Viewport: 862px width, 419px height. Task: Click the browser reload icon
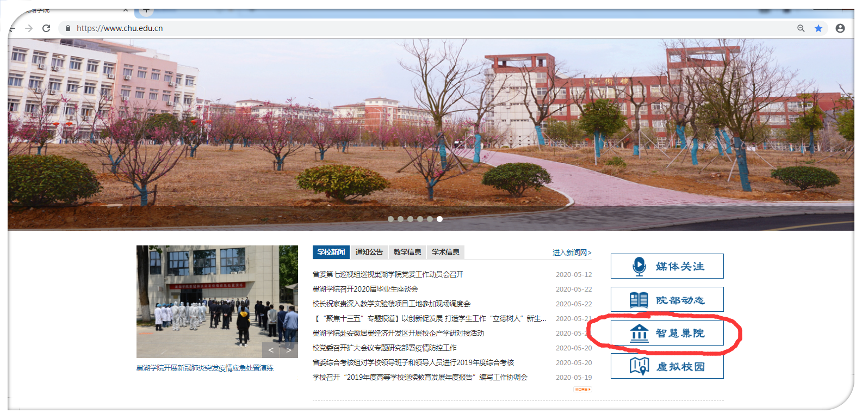tap(46, 28)
